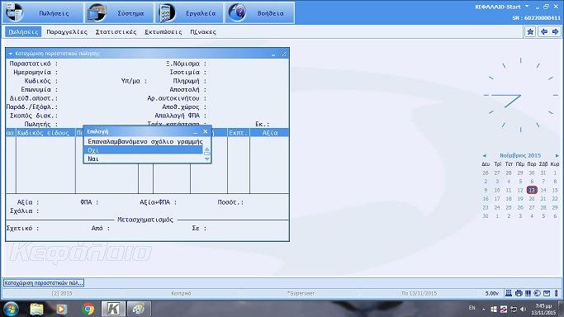The width and height of the screenshot is (564, 317).
Task: Select the Όχι option
Action: click(x=143, y=150)
